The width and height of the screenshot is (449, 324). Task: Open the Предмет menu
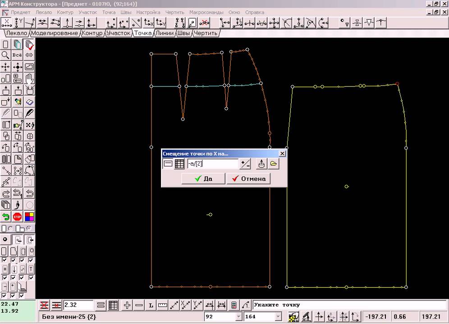[21, 12]
